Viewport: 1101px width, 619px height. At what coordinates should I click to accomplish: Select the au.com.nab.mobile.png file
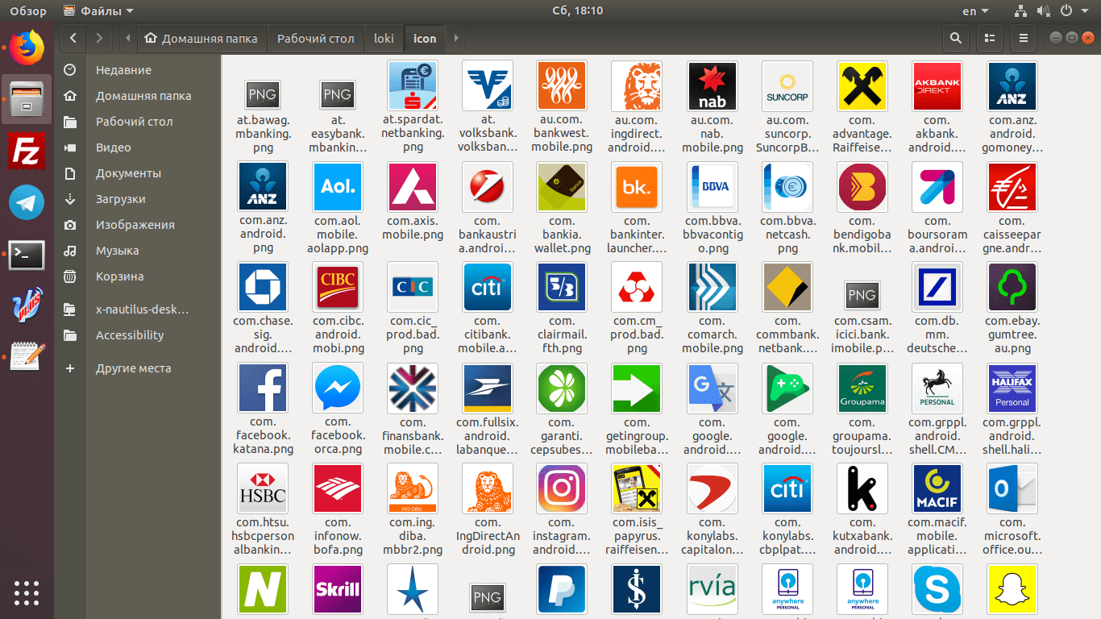712,86
